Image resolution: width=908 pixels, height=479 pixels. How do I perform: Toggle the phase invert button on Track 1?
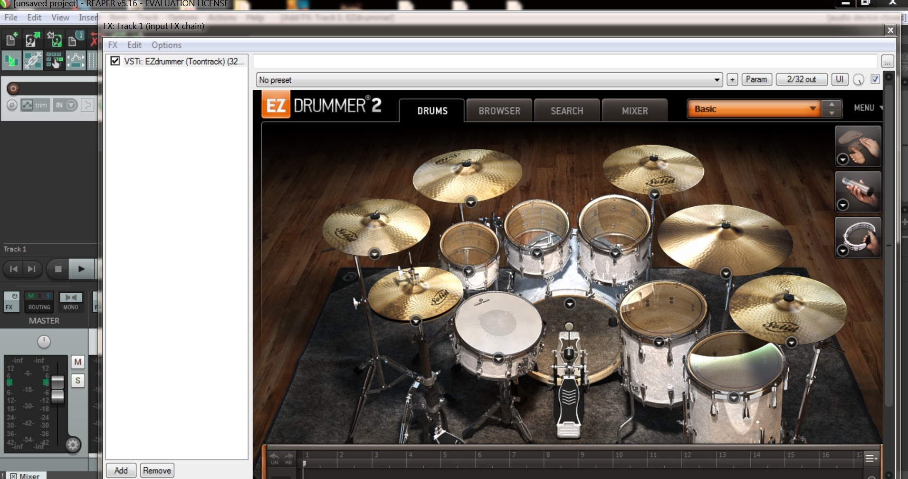point(12,105)
